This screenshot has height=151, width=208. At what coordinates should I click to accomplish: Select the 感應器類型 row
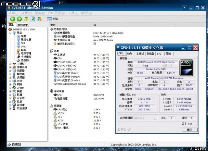tap(88, 33)
